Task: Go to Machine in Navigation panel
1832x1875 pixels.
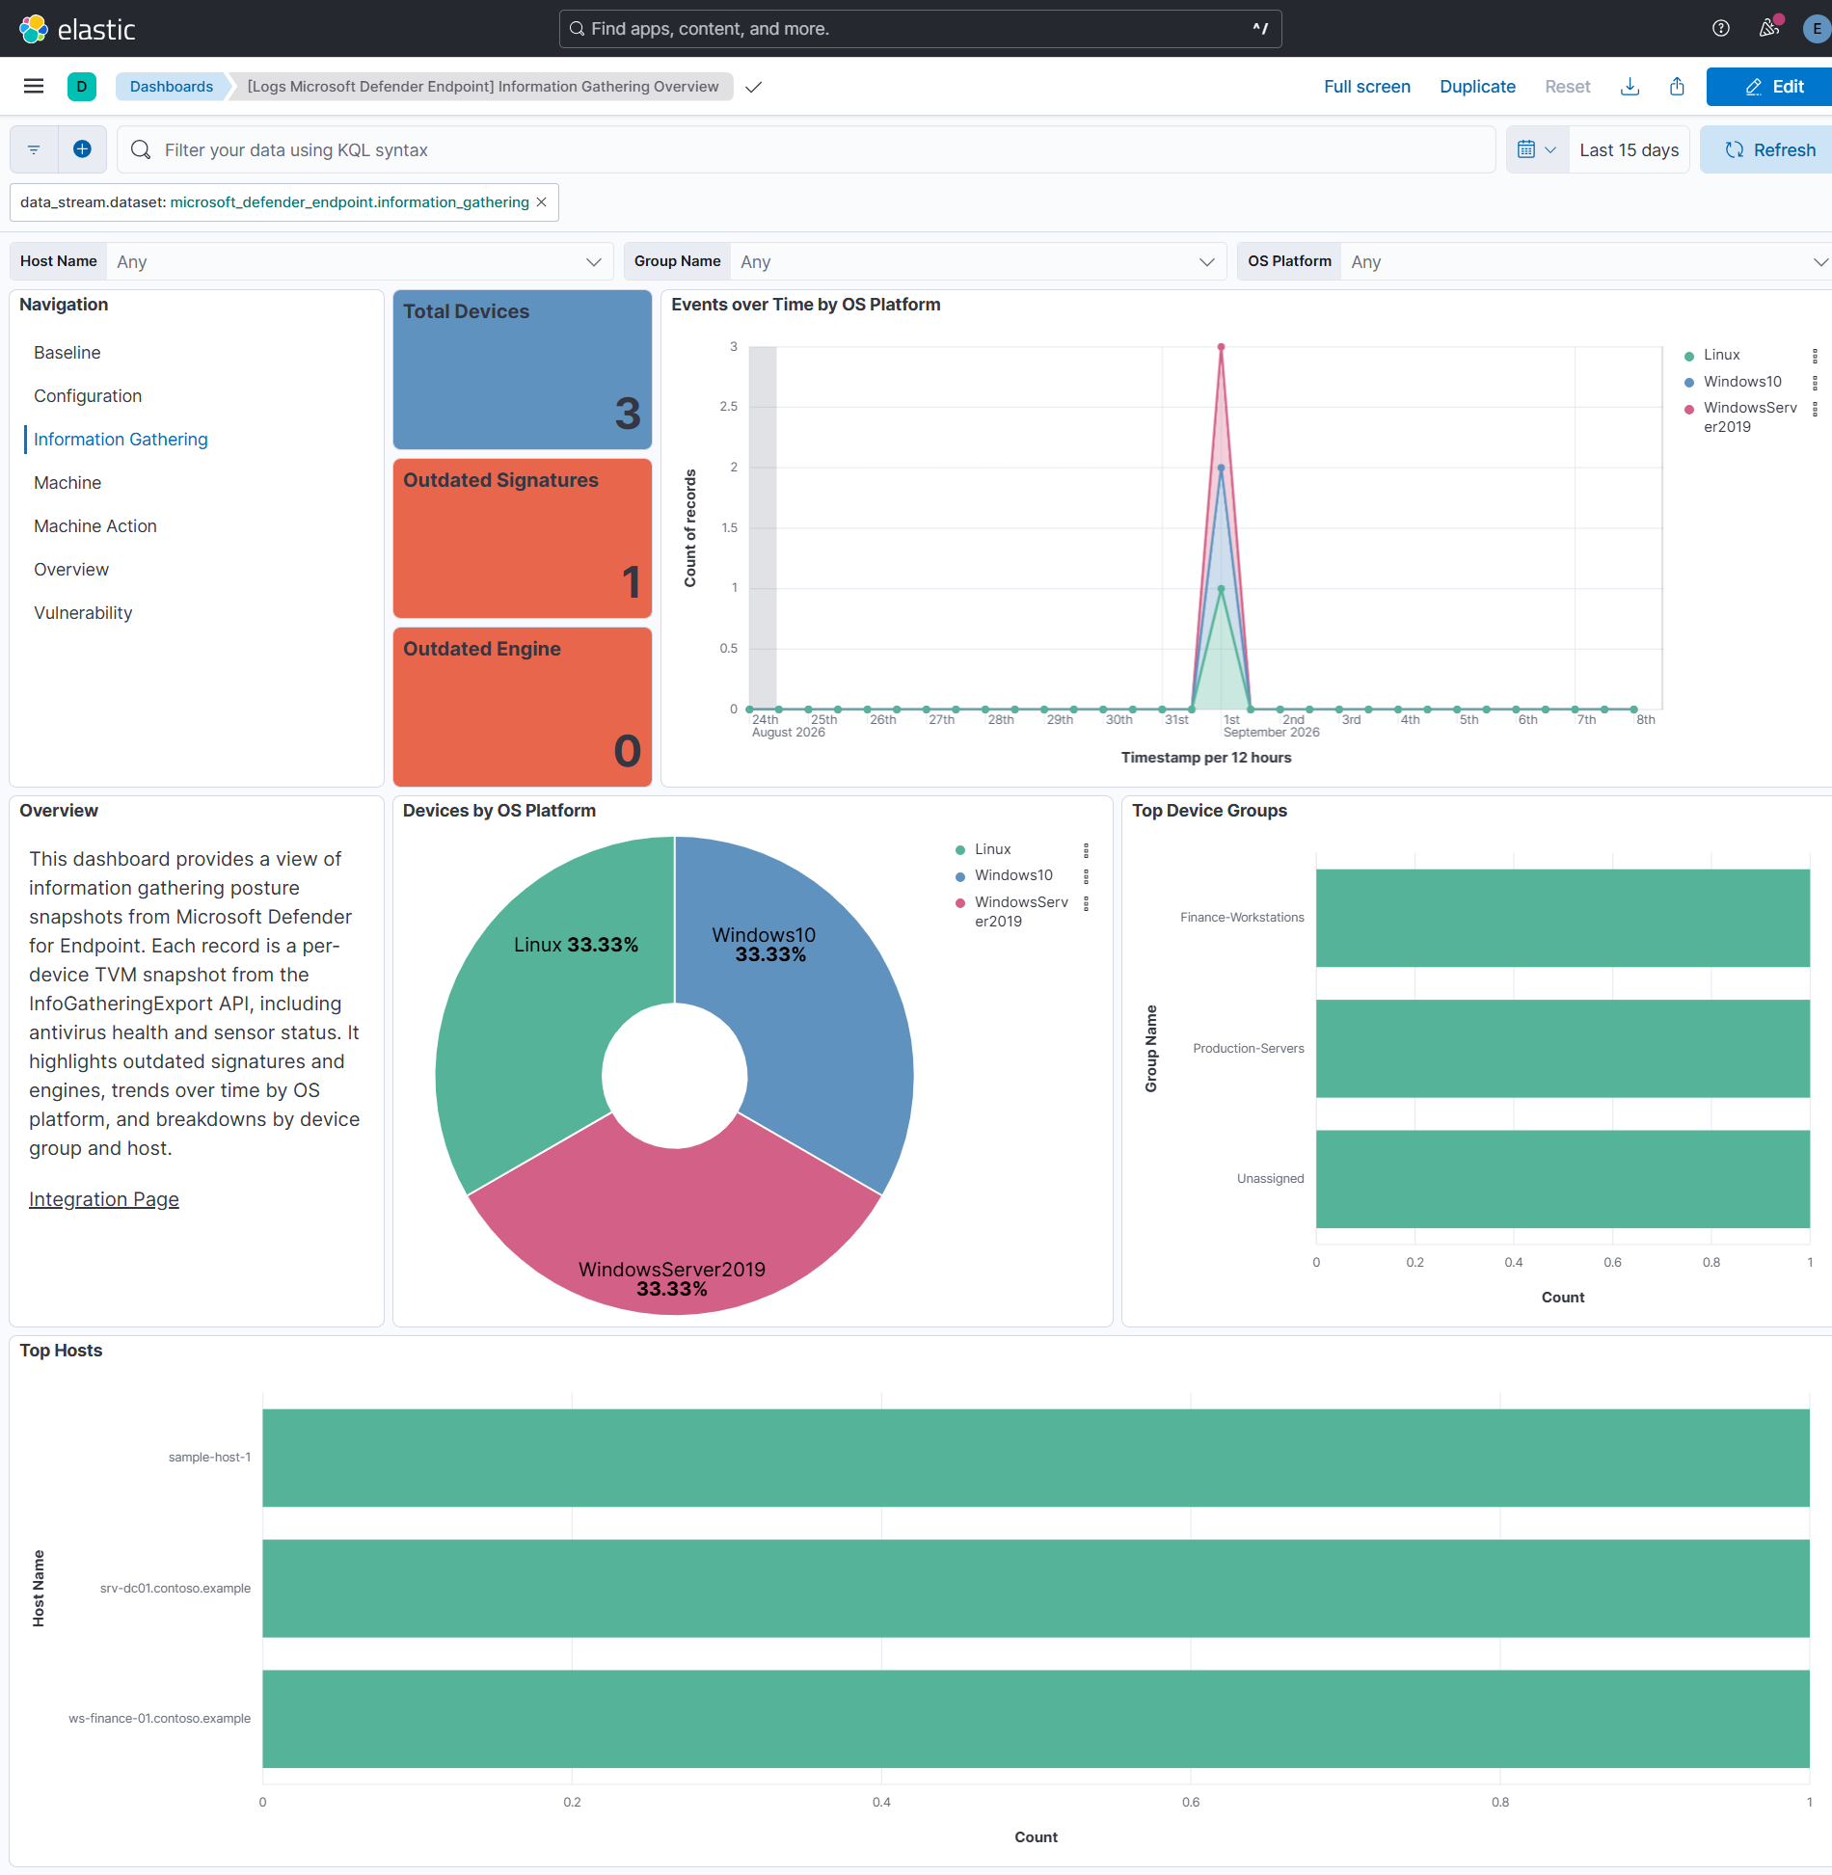Action: pos(67,483)
